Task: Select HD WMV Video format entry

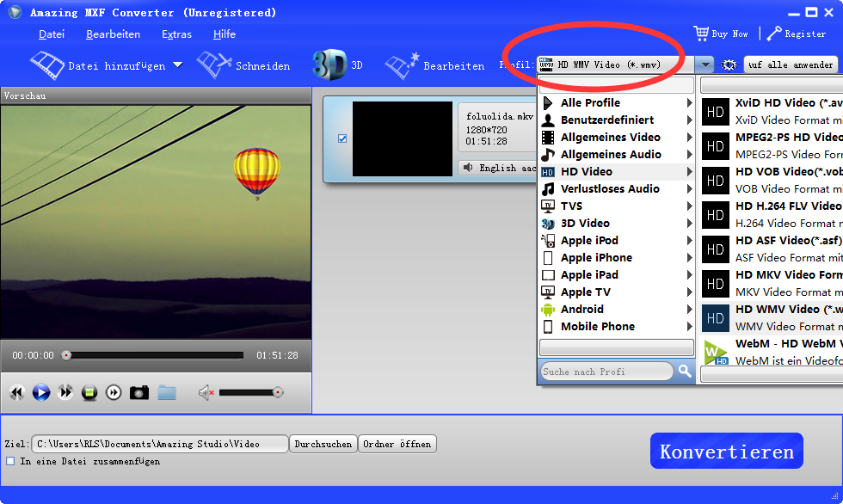Action: (772, 317)
